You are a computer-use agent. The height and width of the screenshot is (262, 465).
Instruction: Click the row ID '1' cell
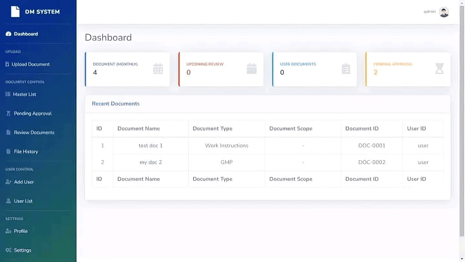tap(103, 145)
